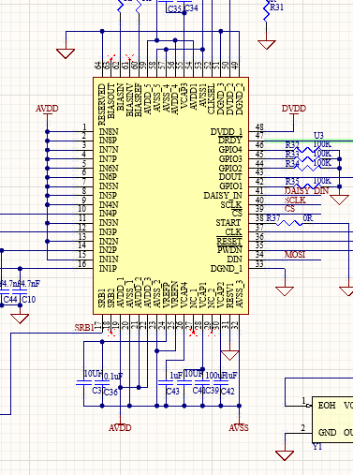Image resolution: width=353 pixels, height=475 pixels.
Task: Select the RESERVED pin label
Action: point(101,104)
